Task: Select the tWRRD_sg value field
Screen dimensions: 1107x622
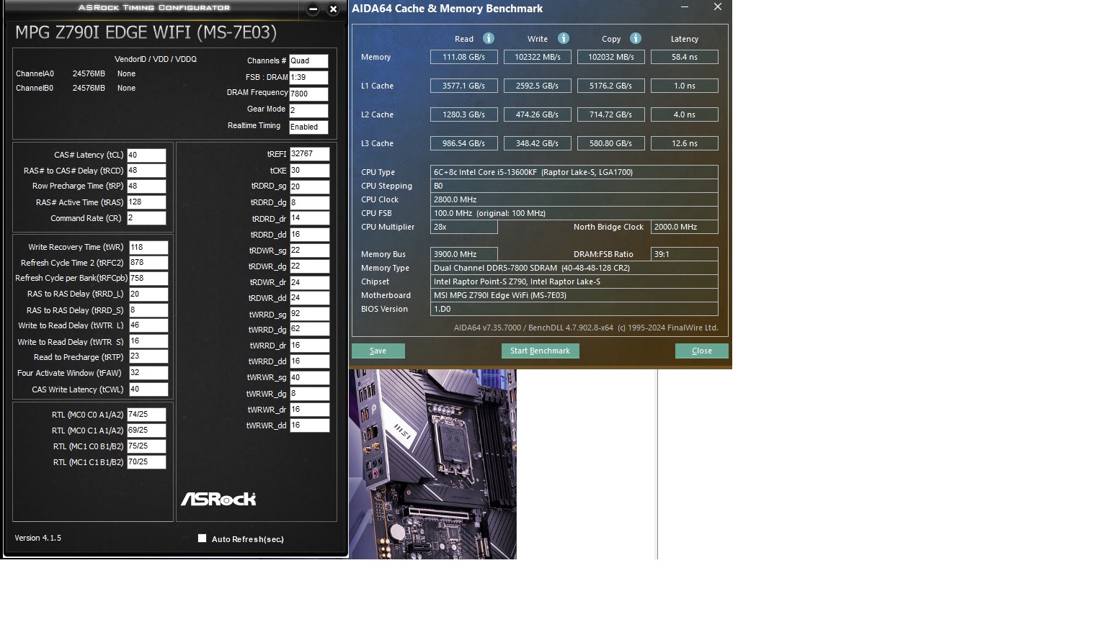Action: coord(310,314)
